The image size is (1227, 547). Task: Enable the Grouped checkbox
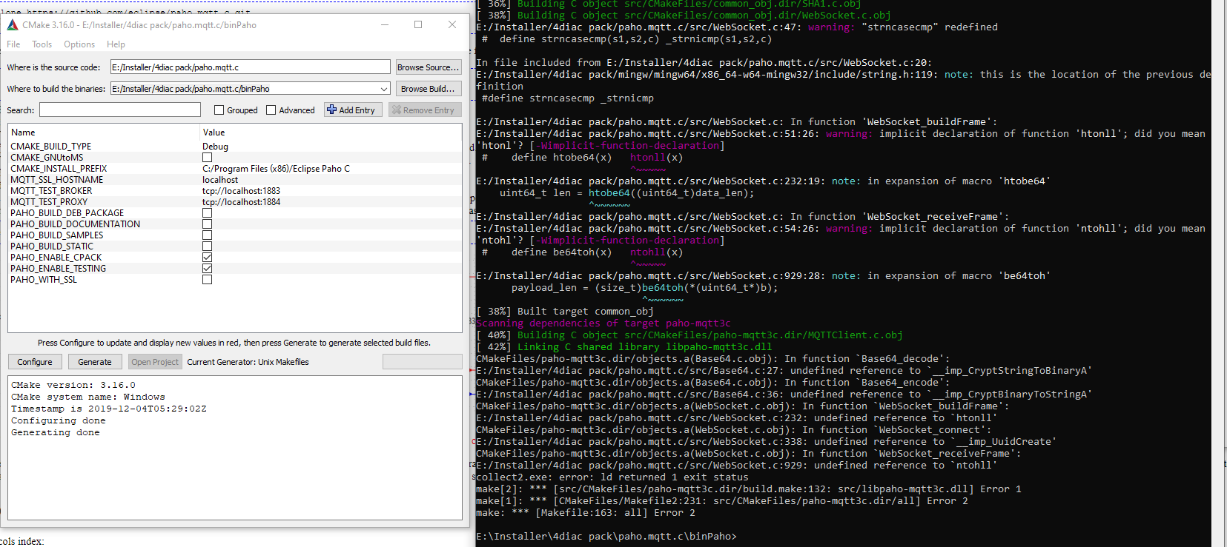219,110
